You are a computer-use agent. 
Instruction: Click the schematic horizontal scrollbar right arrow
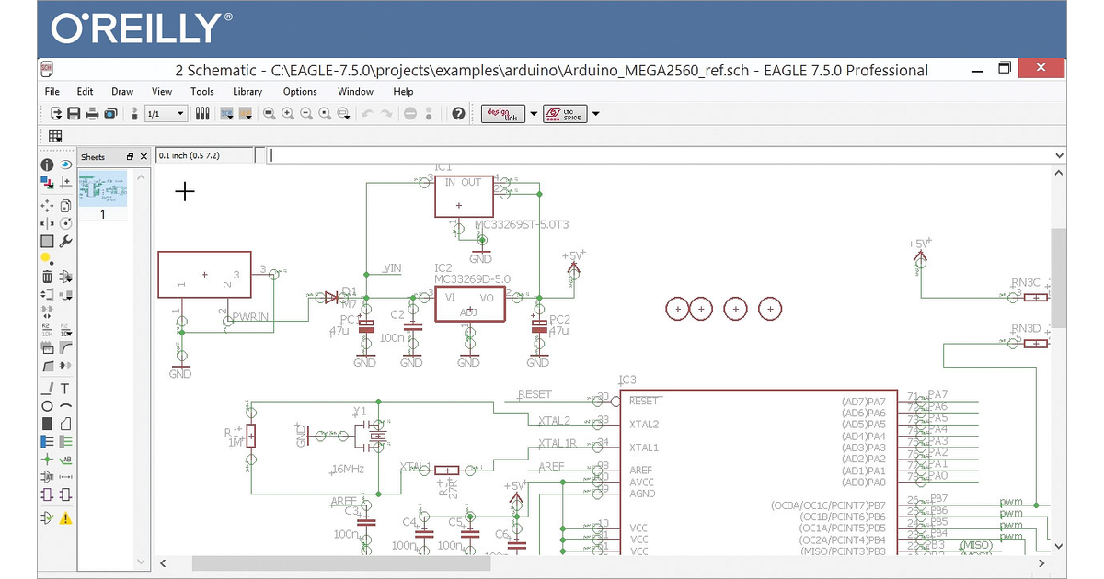1042,562
